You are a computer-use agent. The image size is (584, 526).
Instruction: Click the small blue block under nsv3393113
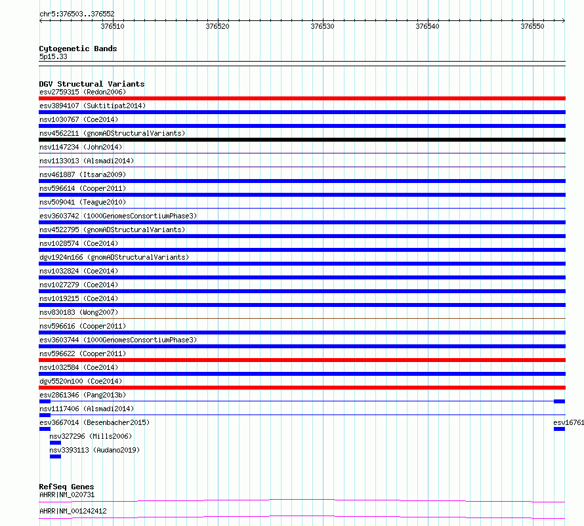[x=55, y=456]
